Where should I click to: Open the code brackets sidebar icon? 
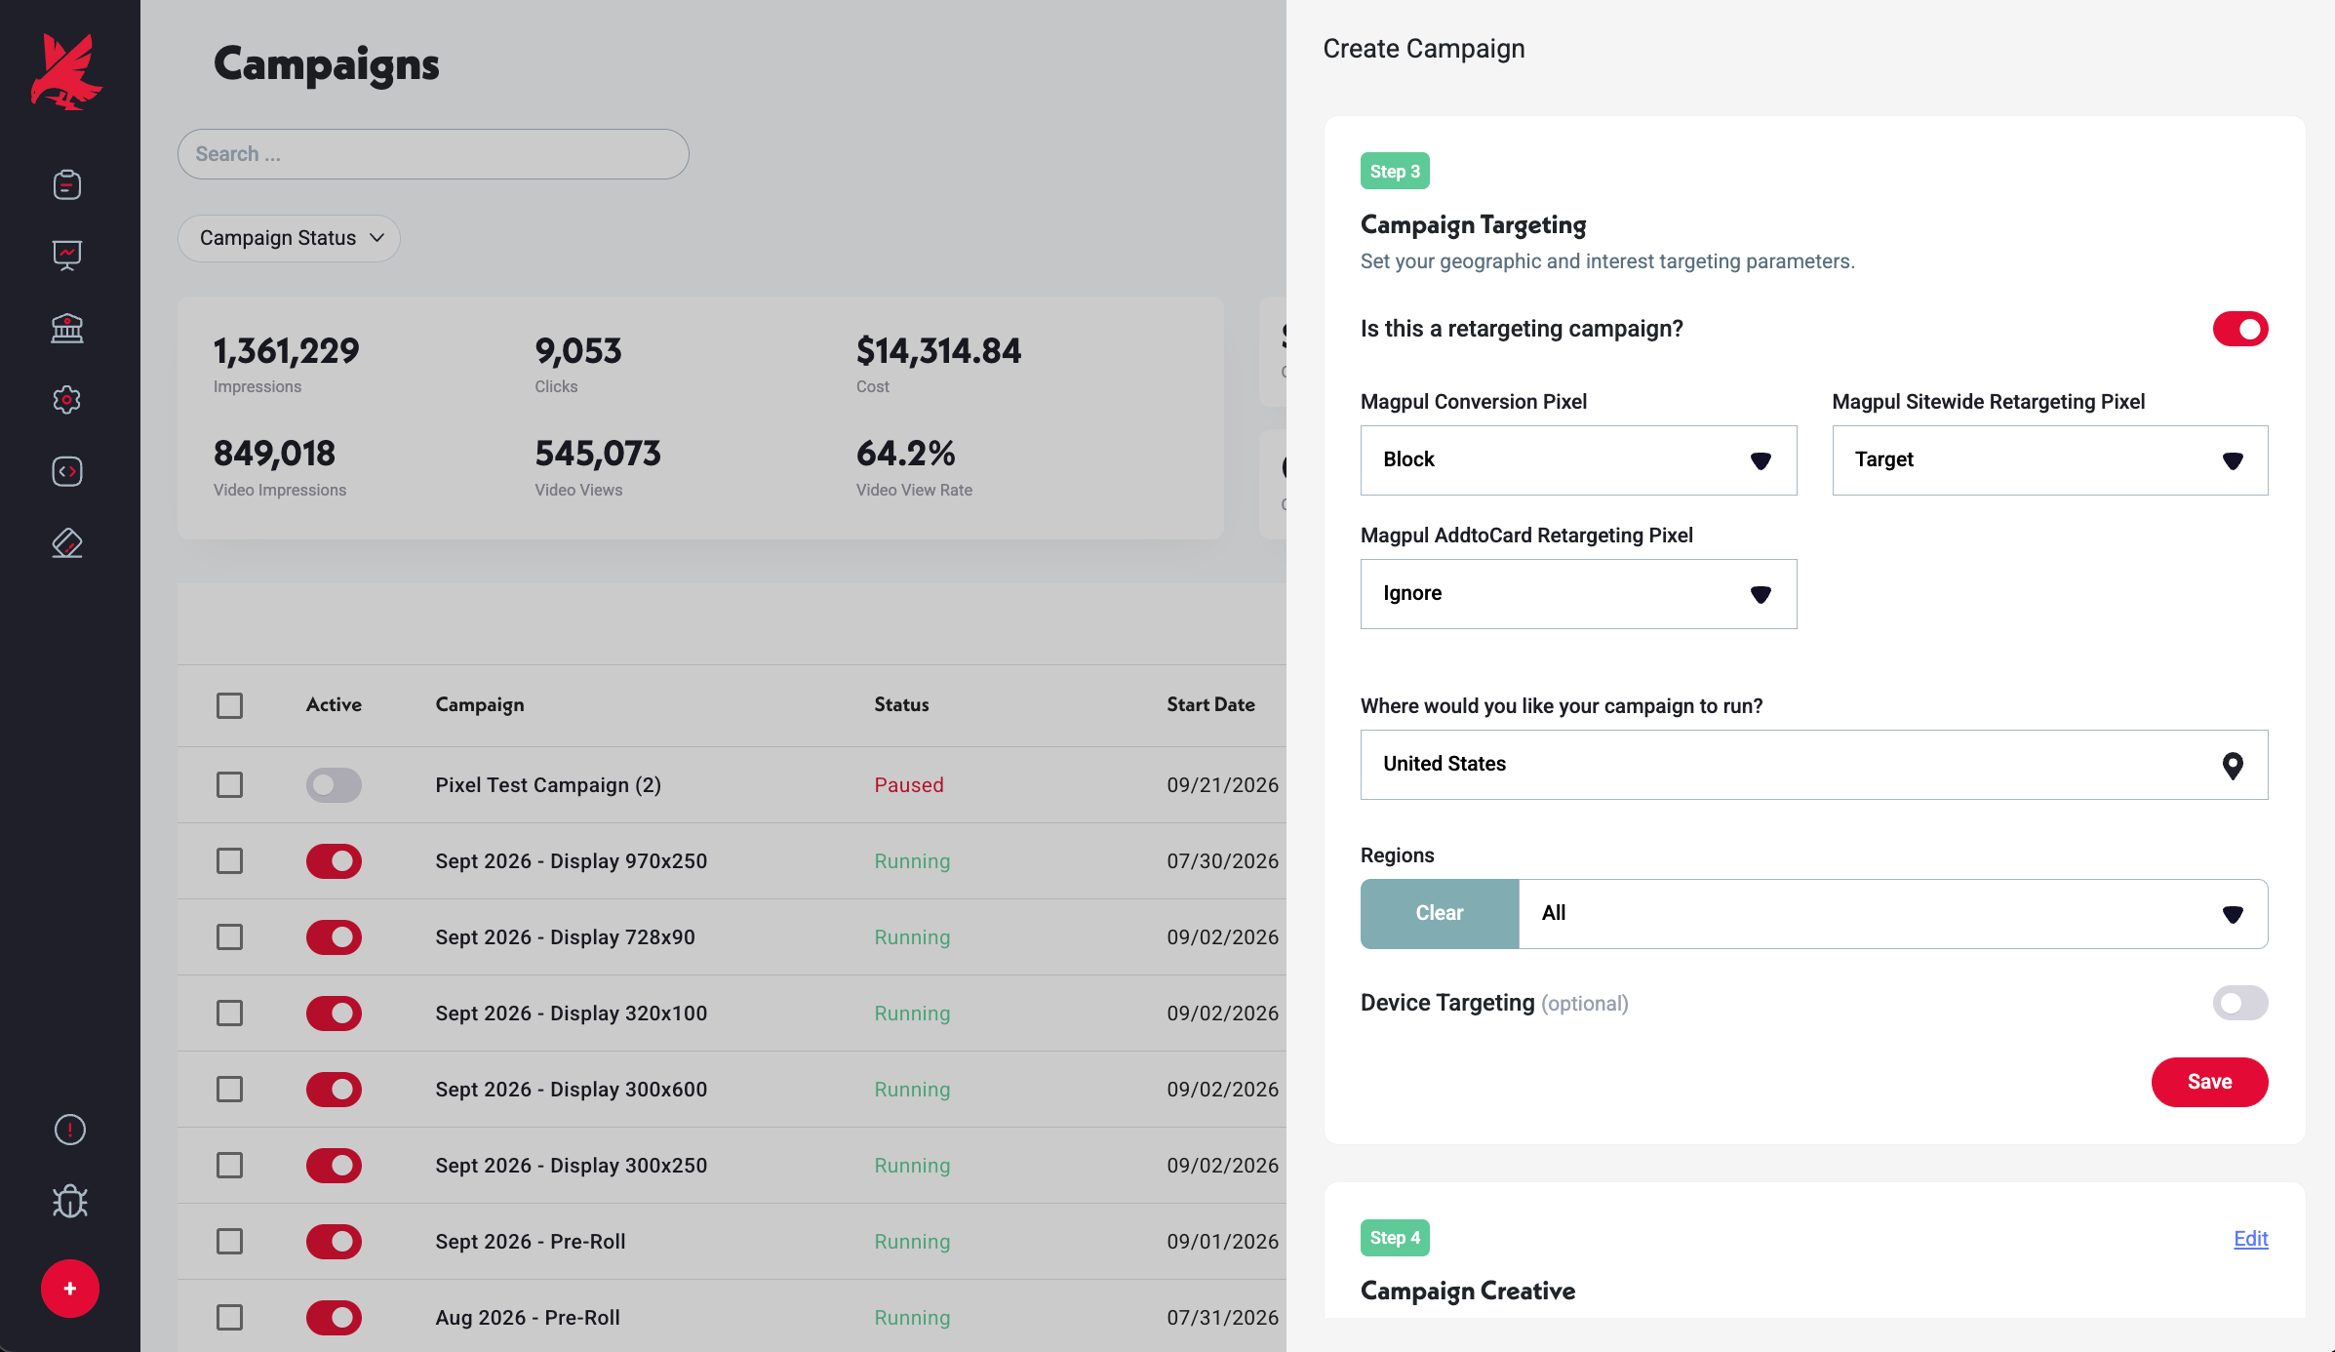click(x=67, y=471)
